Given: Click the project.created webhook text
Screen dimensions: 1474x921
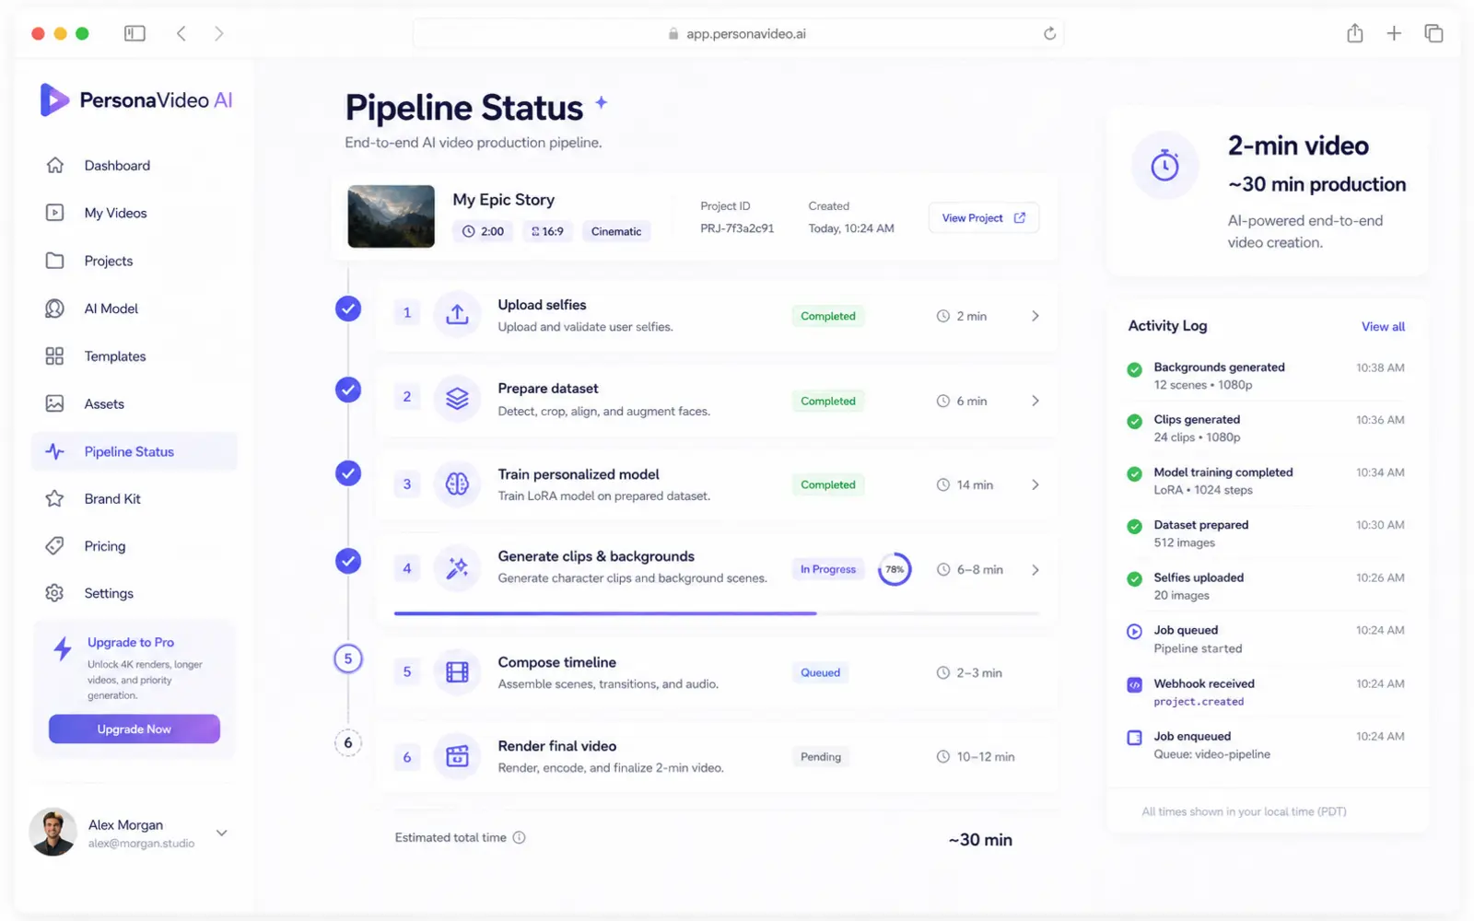Looking at the screenshot, I should (x=1199, y=702).
